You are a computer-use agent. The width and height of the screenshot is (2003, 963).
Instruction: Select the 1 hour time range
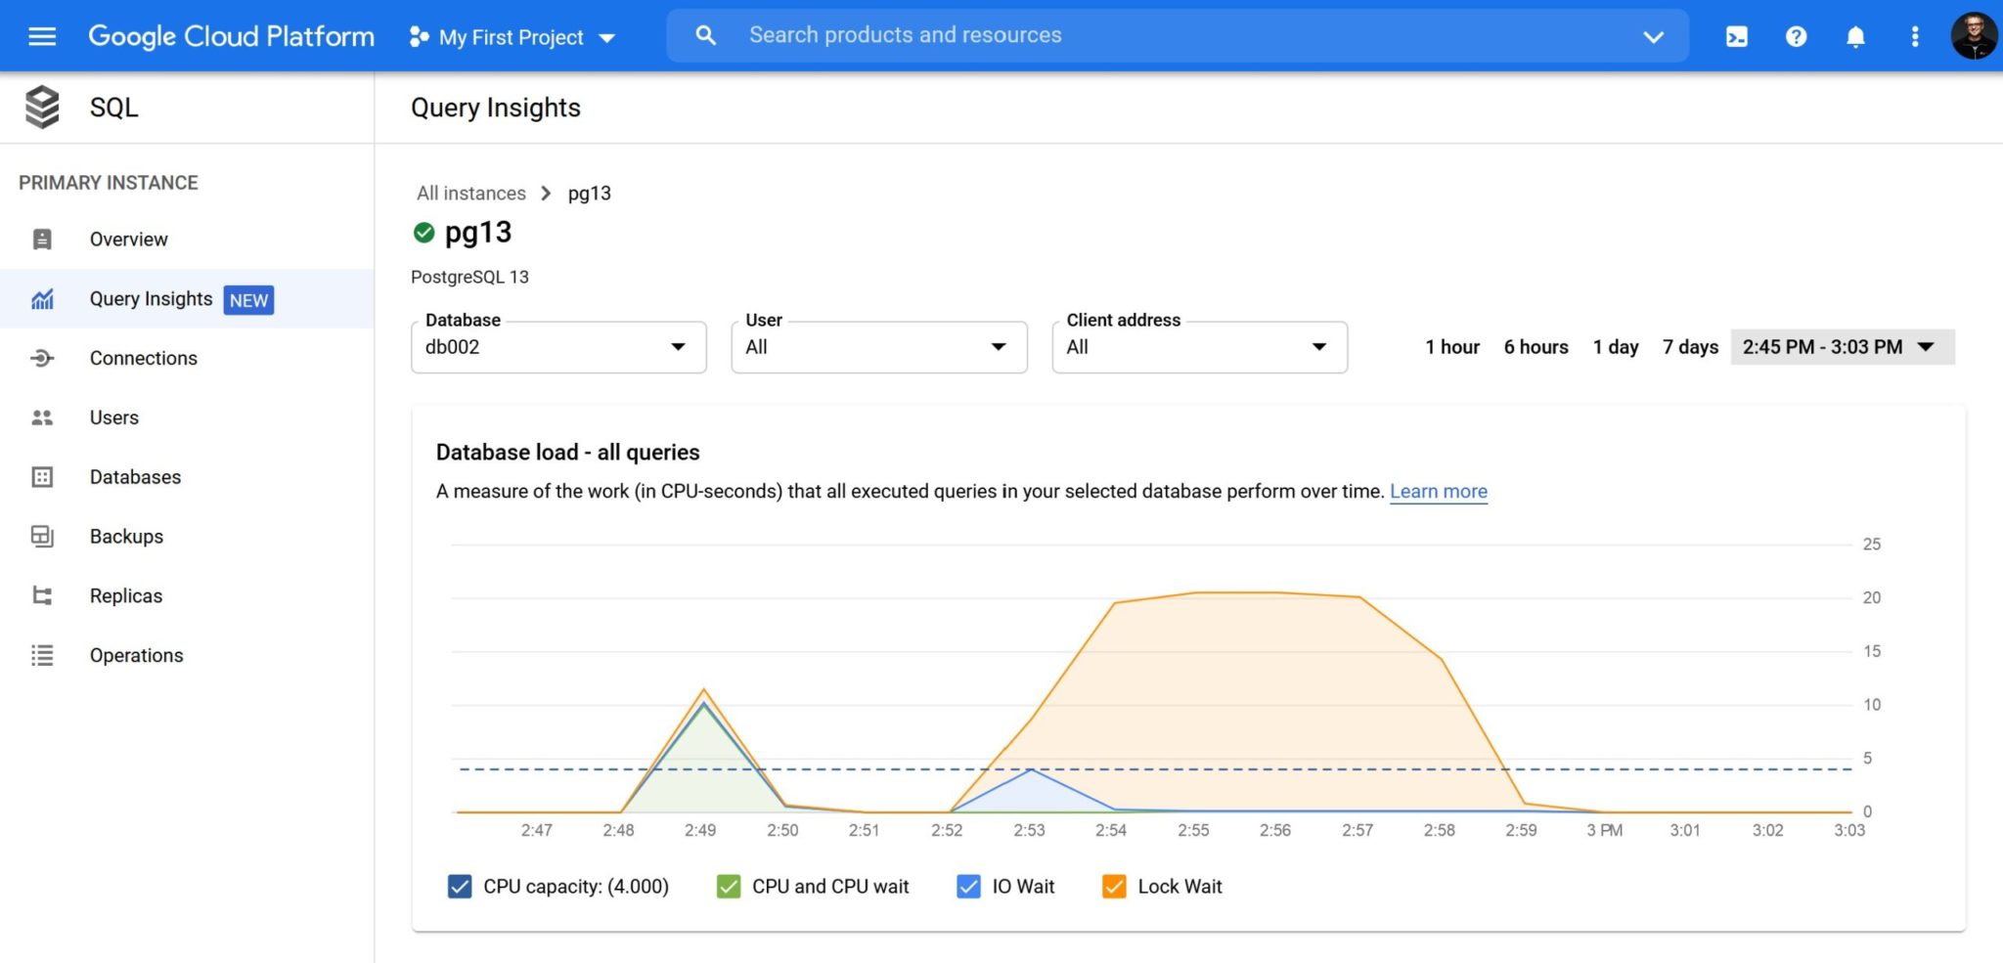click(1452, 347)
